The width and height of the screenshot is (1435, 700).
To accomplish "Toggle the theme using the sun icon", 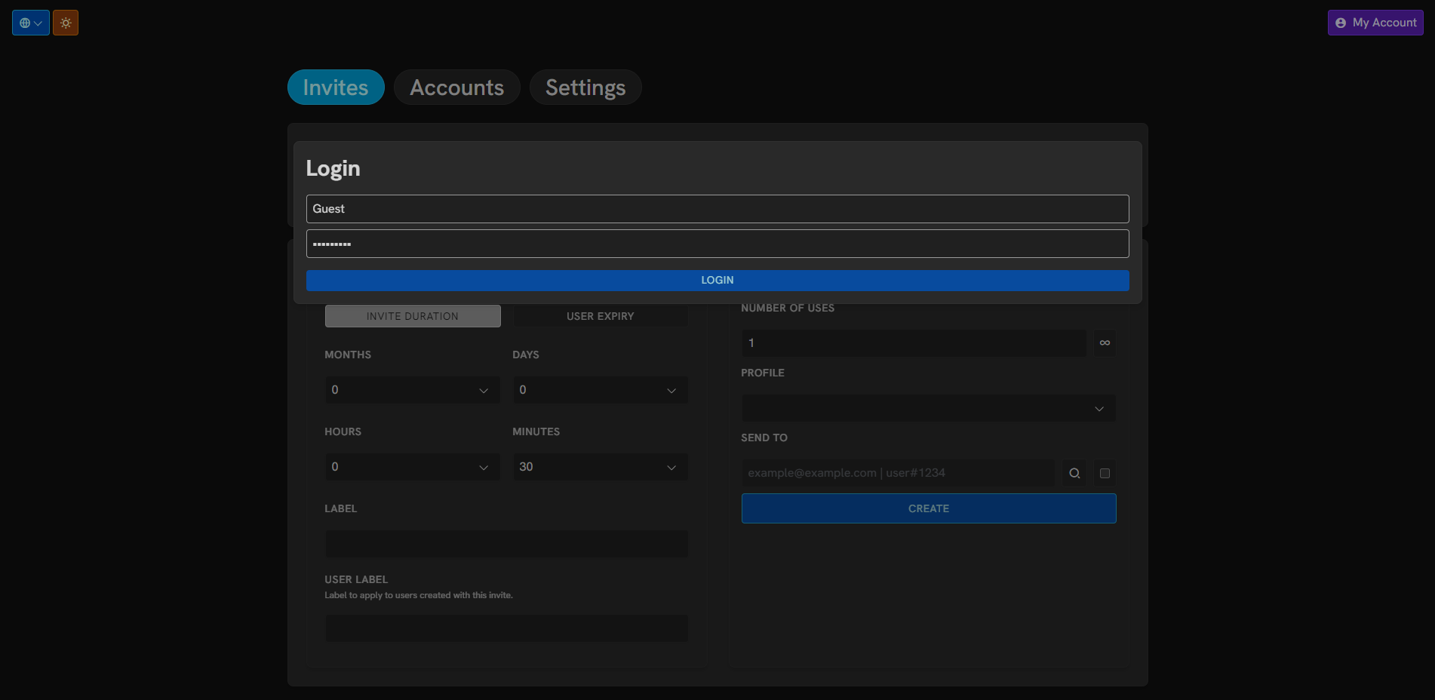I will (x=66, y=22).
